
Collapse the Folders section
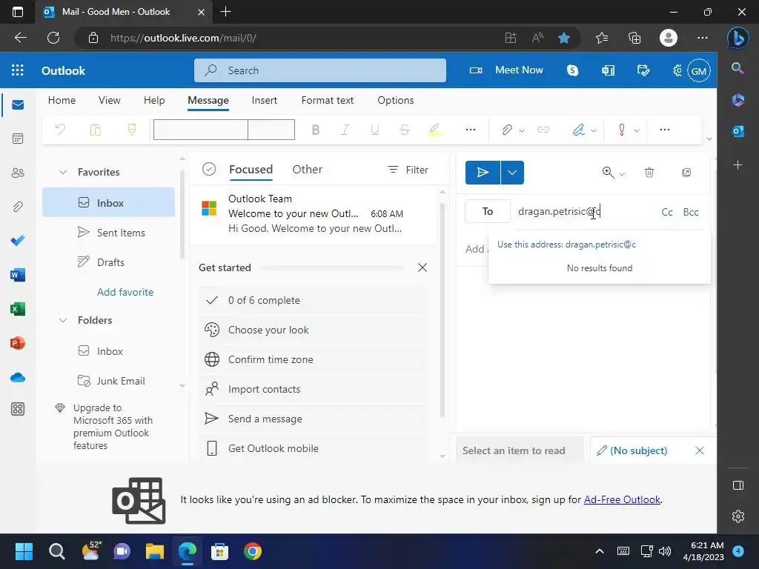[63, 320]
